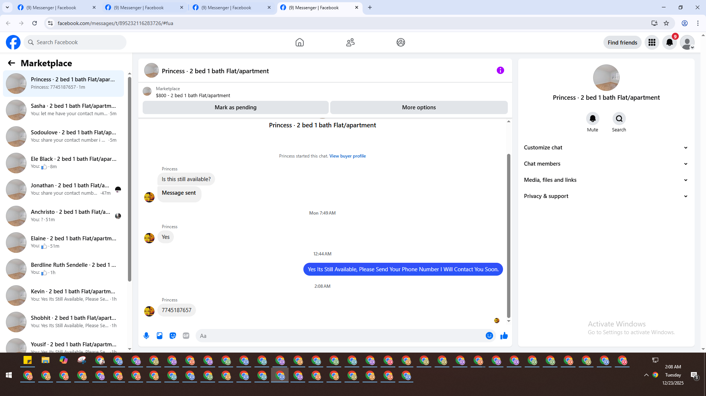Click the large listing photo in right panel

[606, 78]
